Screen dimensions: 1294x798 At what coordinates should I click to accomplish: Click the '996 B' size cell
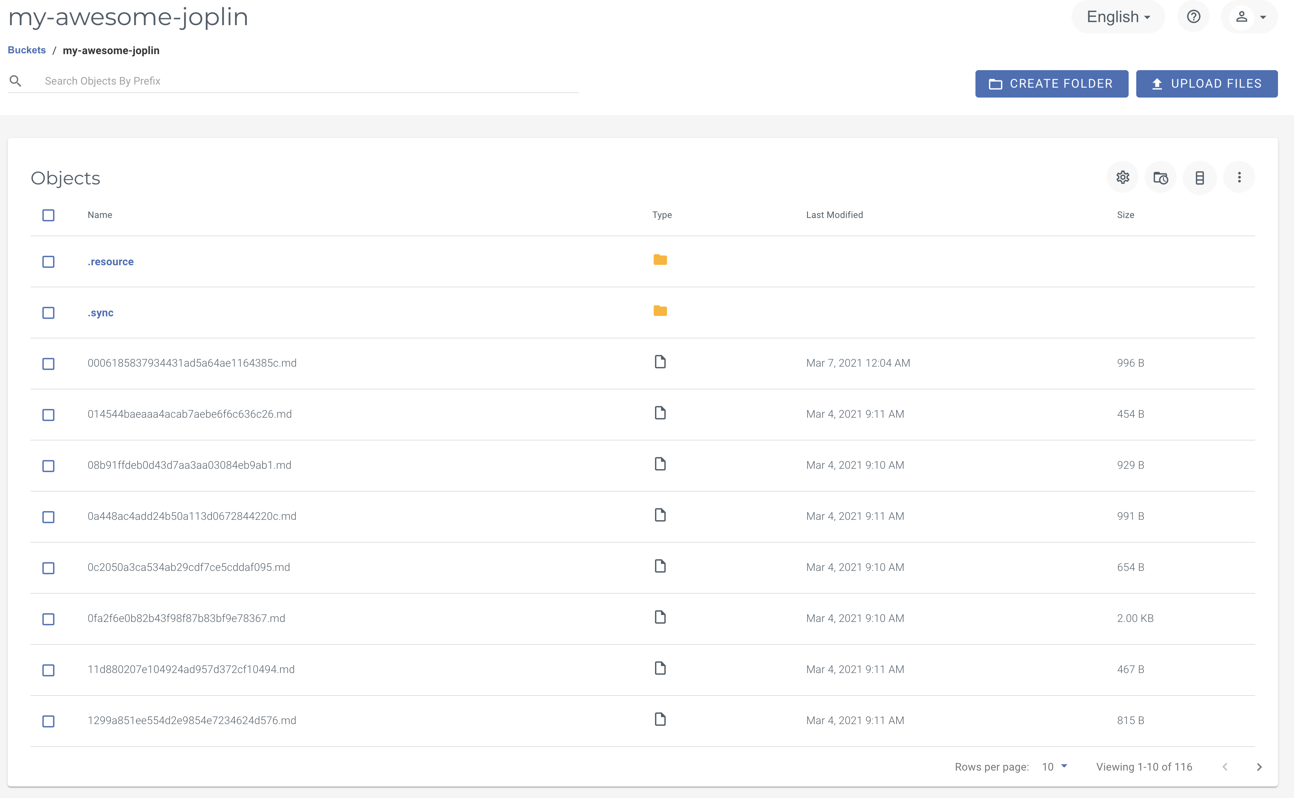1131,363
